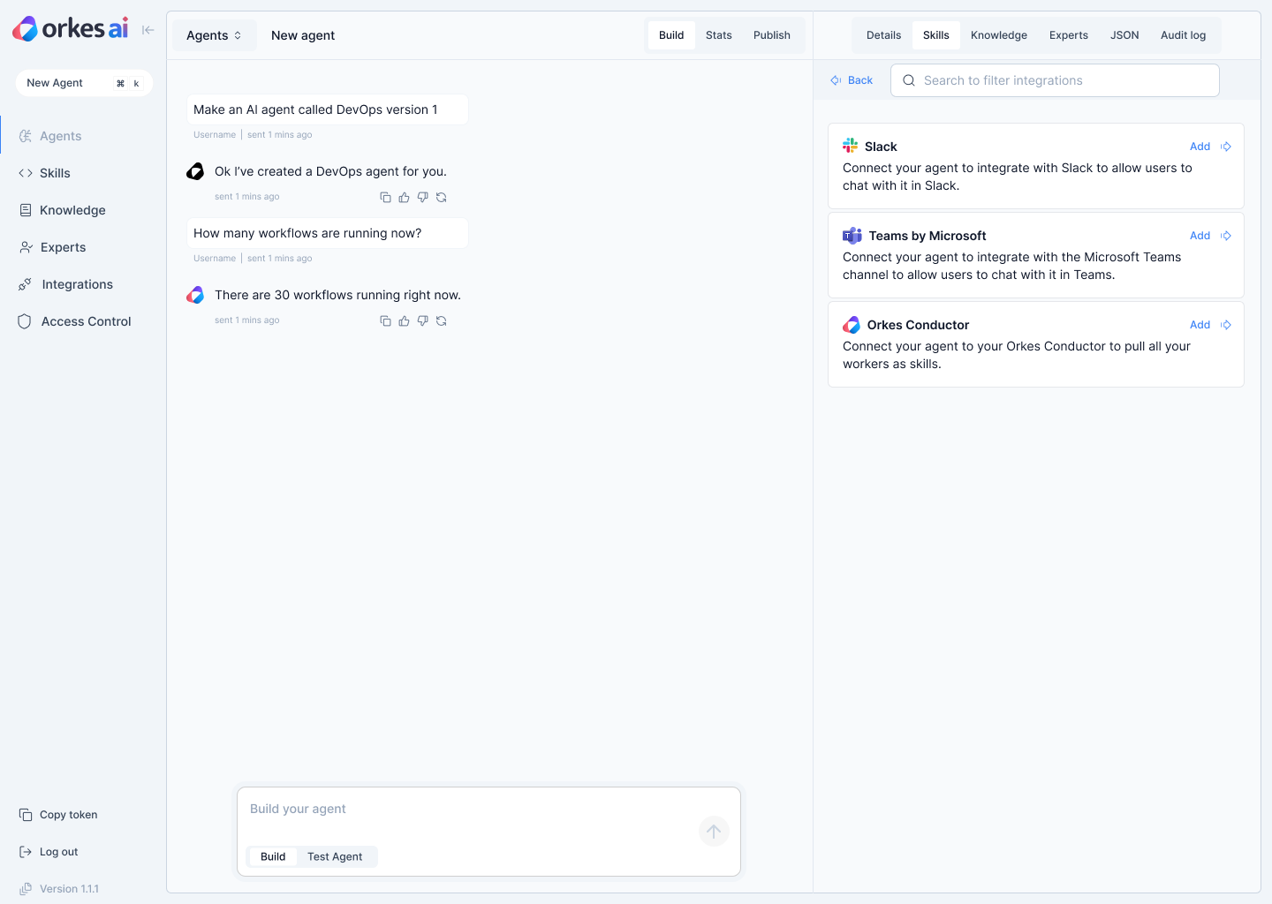Open the Agents sidebar item
Image resolution: width=1272 pixels, height=904 pixels.
[x=60, y=136]
